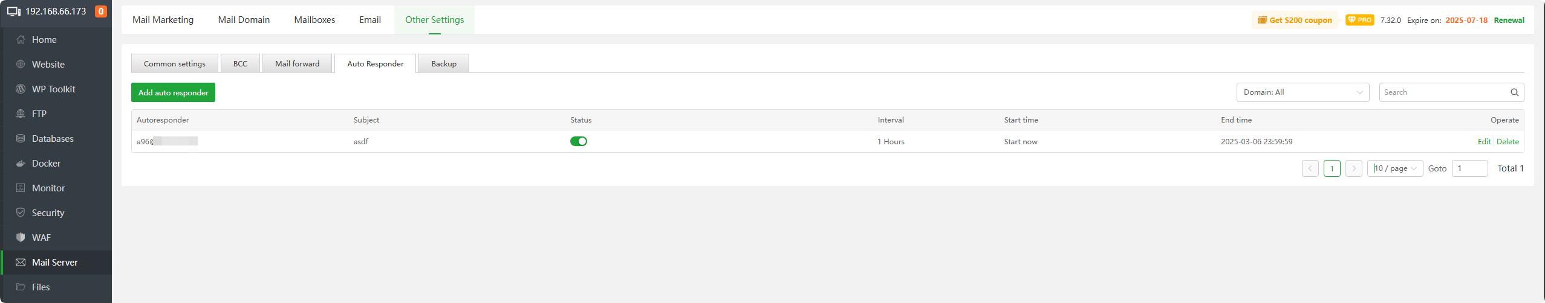Open the Docker whale icon

[x=21, y=164]
